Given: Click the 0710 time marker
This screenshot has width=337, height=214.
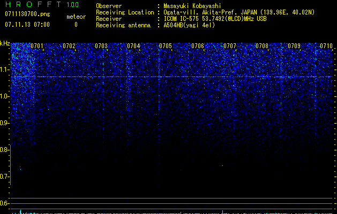Looking at the screenshot, I should 326,45.
